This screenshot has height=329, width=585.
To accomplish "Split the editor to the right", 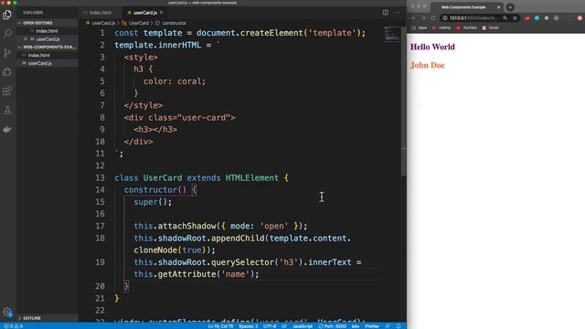I will coord(386,12).
